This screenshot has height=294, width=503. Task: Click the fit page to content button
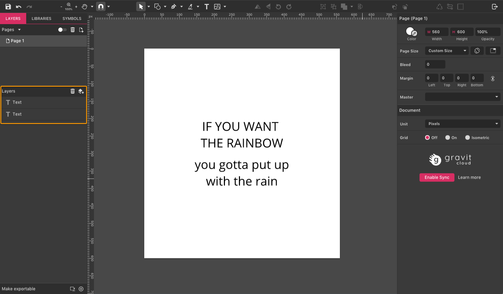[493, 51]
